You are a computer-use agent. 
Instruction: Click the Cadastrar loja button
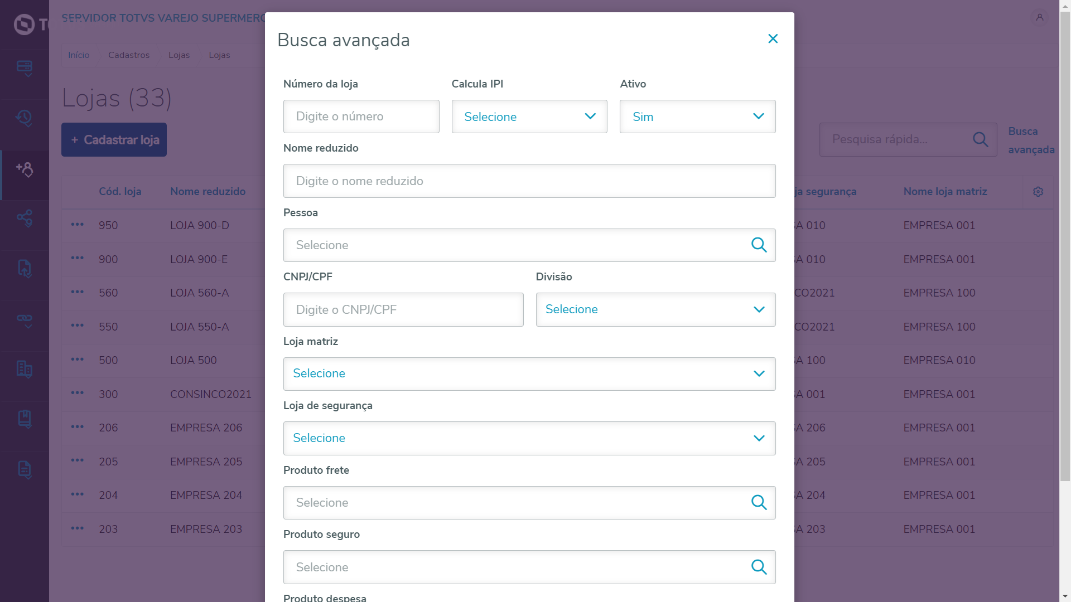(114, 140)
